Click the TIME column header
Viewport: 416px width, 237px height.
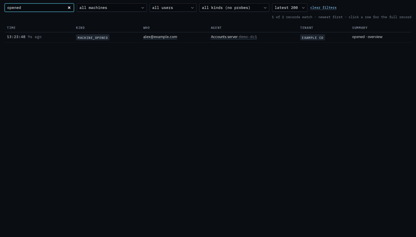[x=11, y=28]
